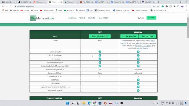Choose the $99.99/Year plan
The image size is (189, 106).
click(x=148, y=36)
